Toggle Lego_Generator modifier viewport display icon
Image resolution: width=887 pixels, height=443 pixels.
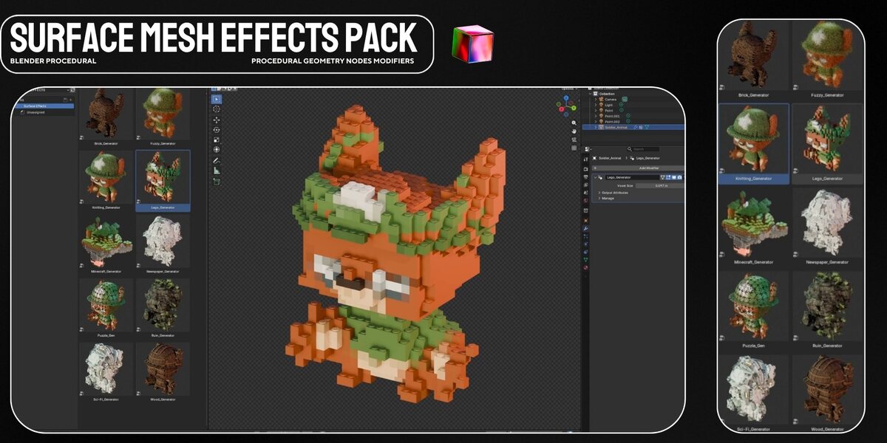[x=674, y=177]
